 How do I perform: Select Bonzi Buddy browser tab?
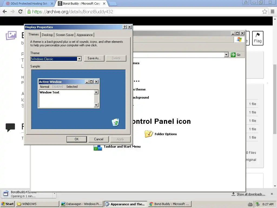82,3
